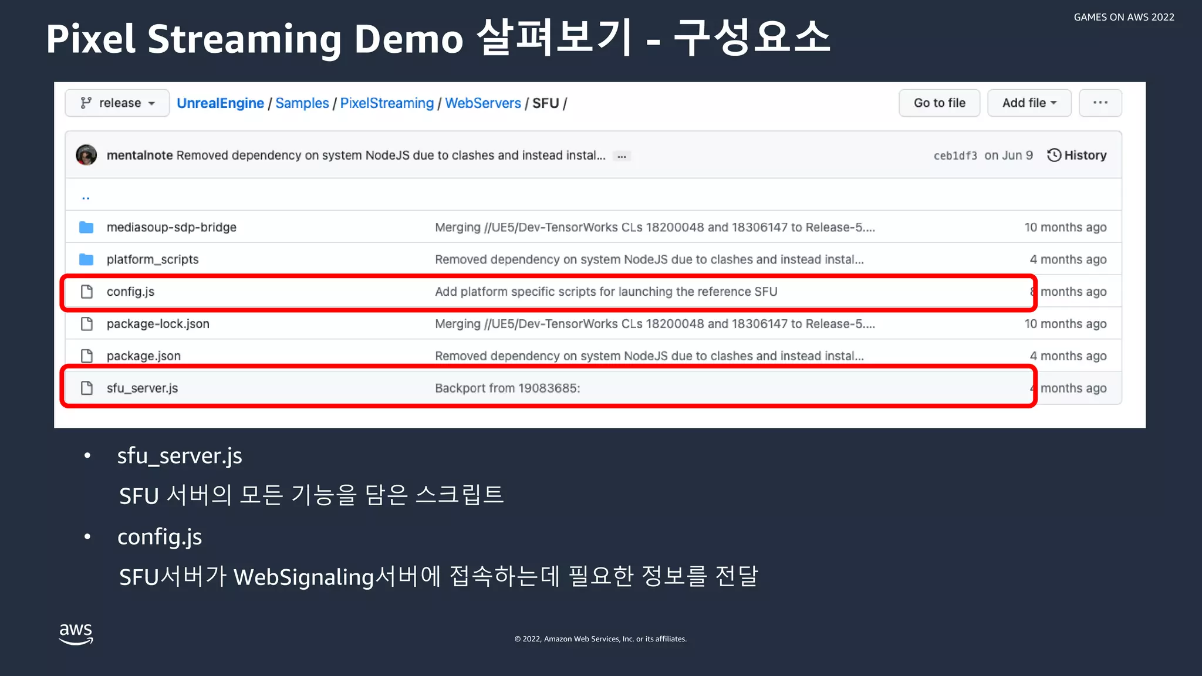Image resolution: width=1202 pixels, height=676 pixels.
Task: Open the mentalnote author link
Action: pos(140,155)
